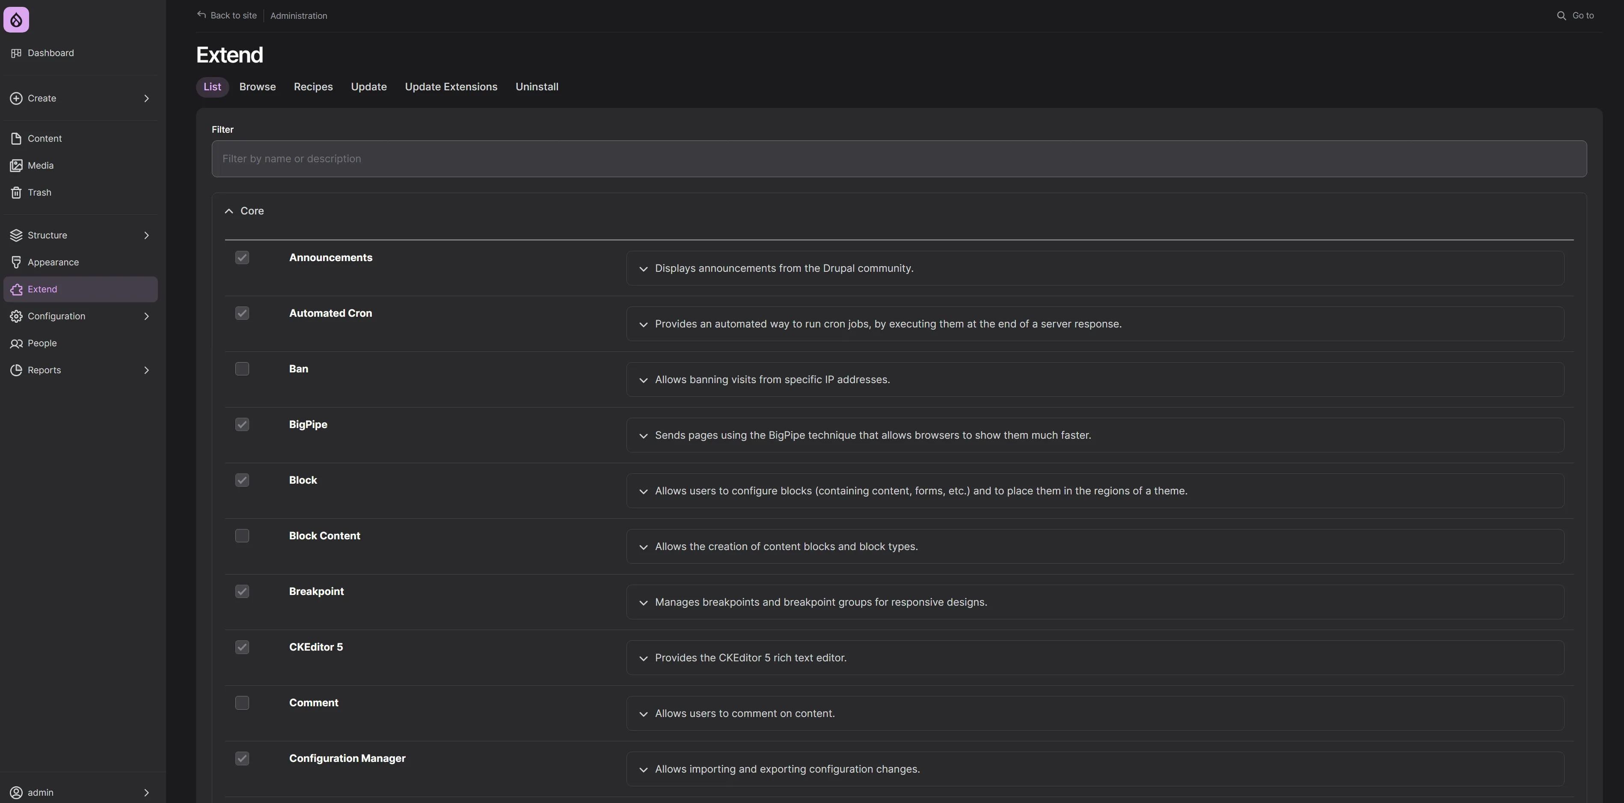Screen dimensions: 1624x803
Task: Enable the Ban module checkbox
Action: click(x=242, y=369)
